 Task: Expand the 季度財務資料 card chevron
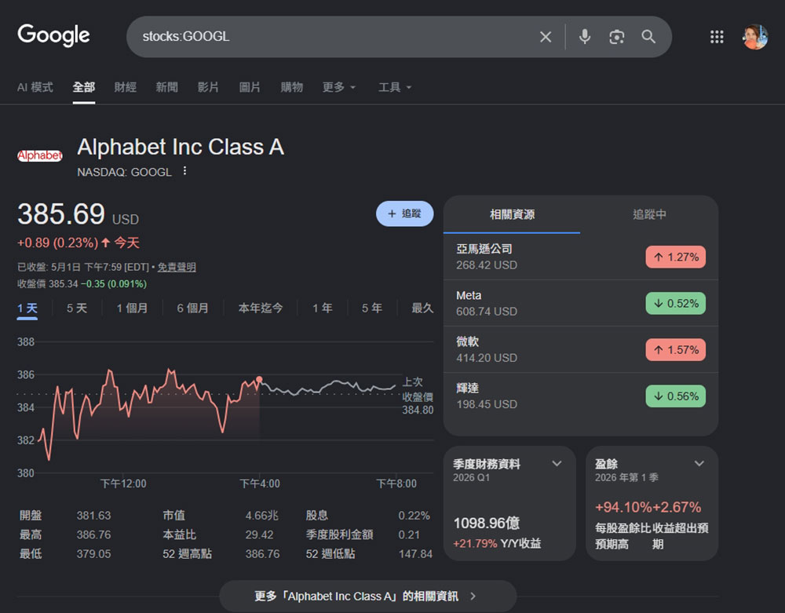557,463
